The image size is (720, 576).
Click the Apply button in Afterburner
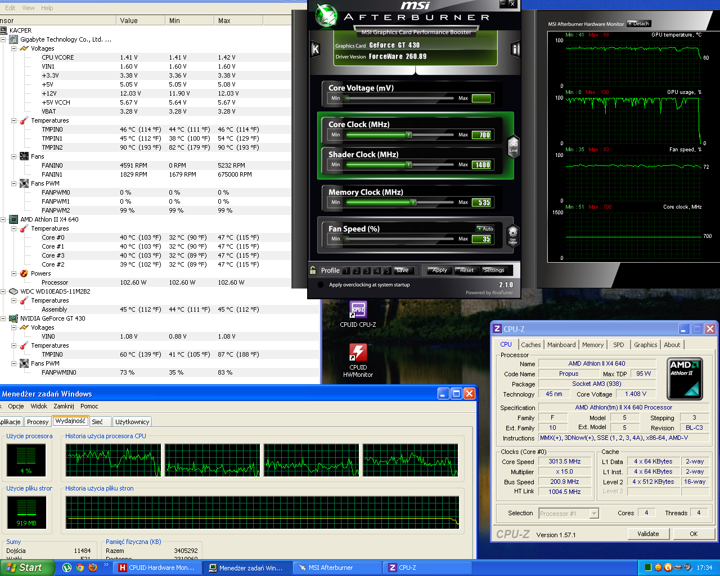(x=439, y=271)
